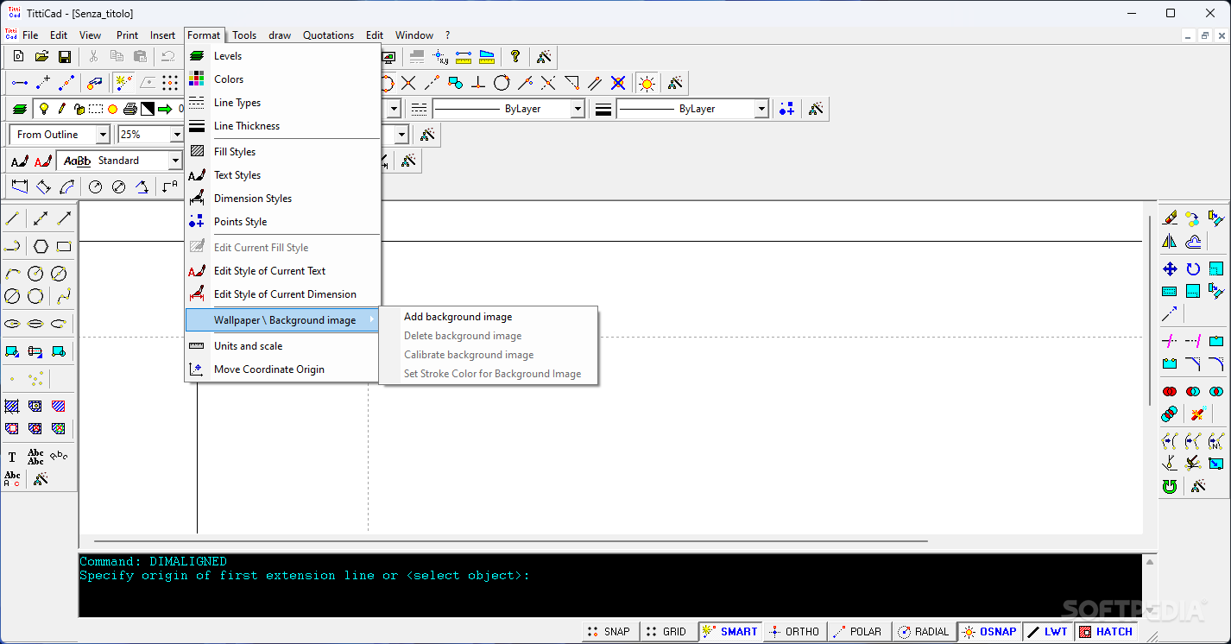Screen dimensions: 1231x644
Task: Click in the command line input area
Action: (610, 585)
